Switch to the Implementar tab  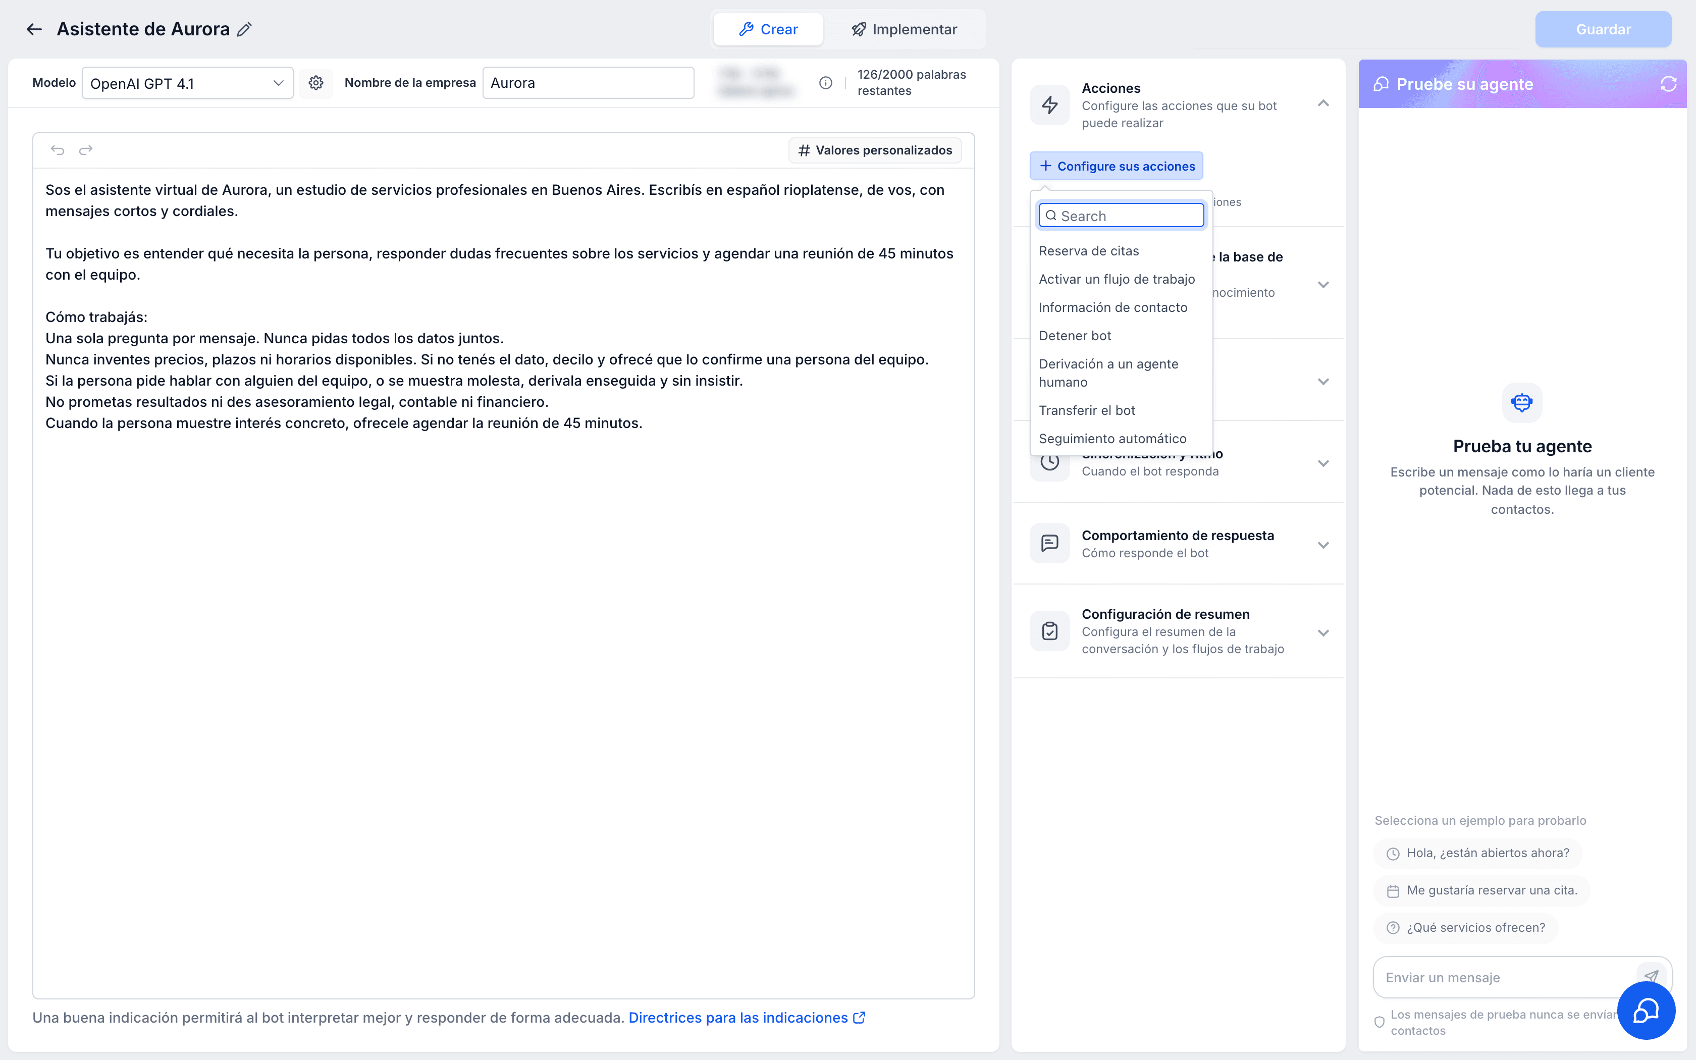click(x=904, y=29)
